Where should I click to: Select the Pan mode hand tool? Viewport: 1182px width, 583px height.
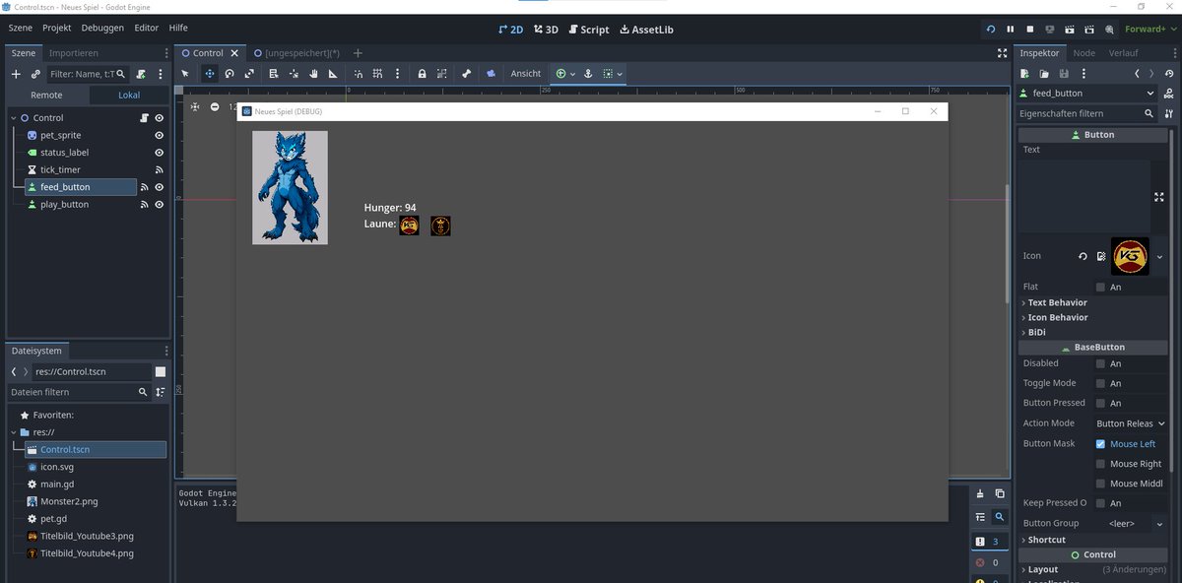[x=313, y=74]
